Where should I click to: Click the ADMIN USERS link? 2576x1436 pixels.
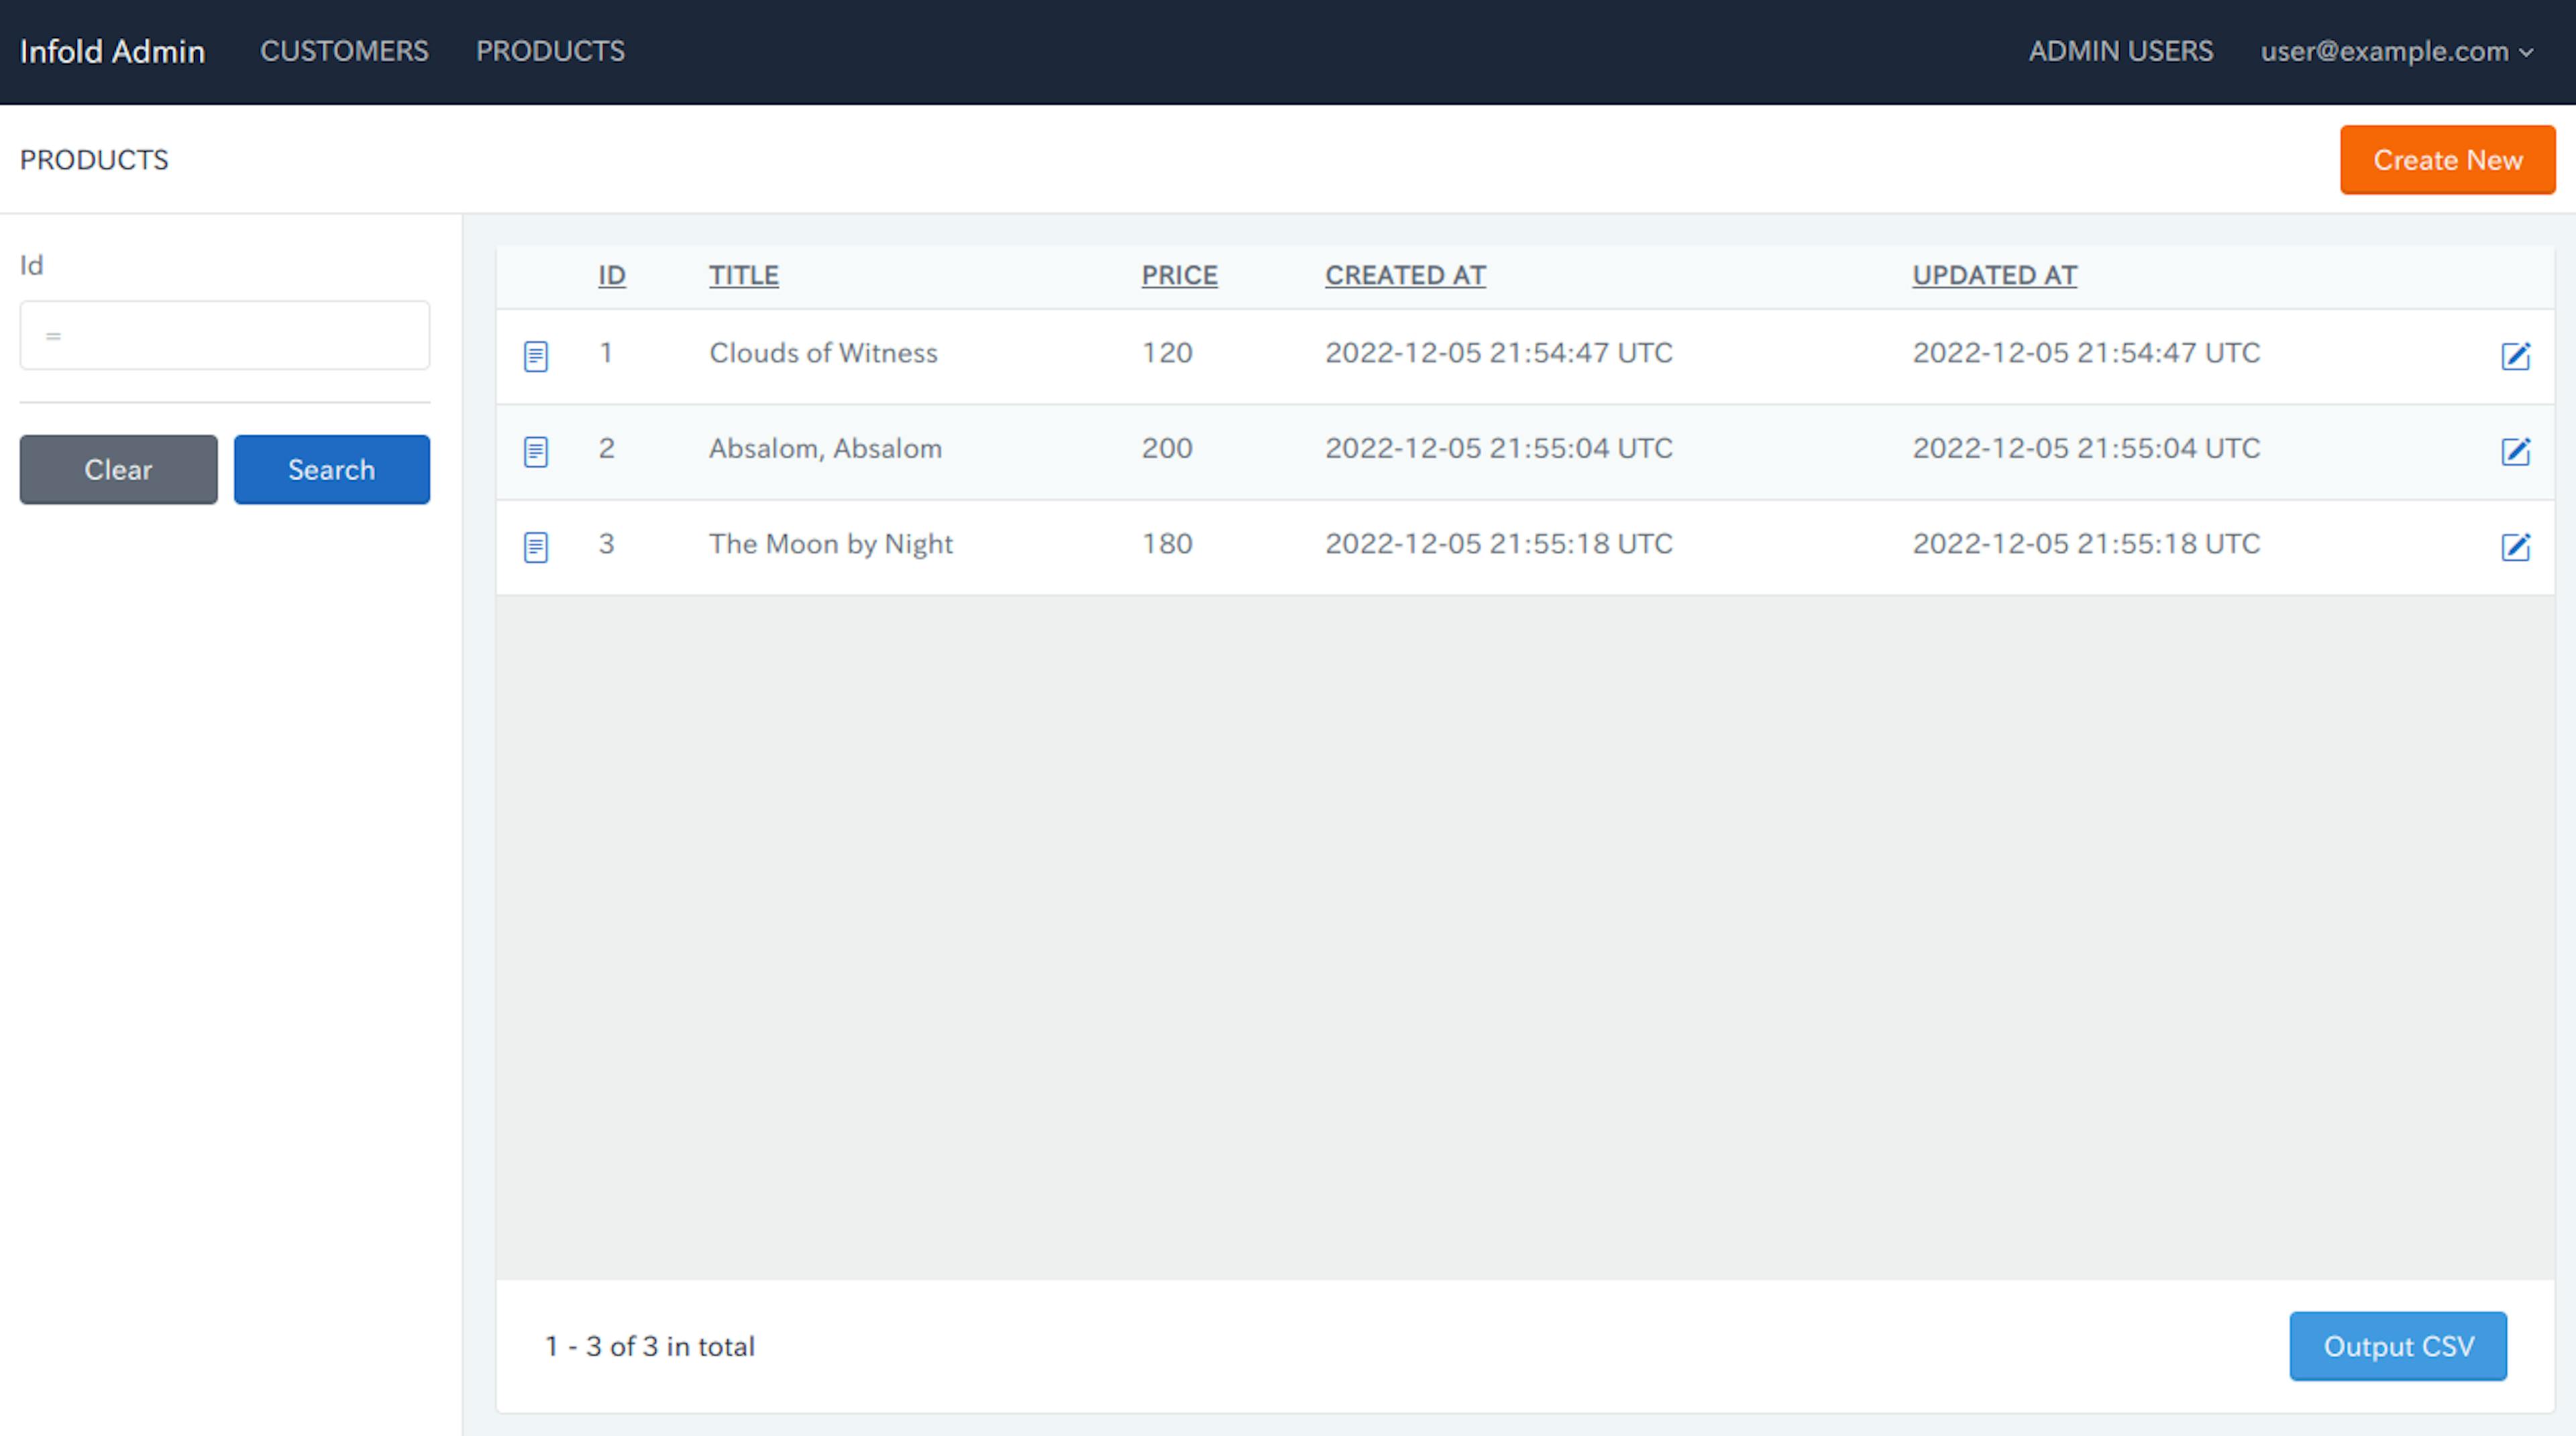coord(2122,50)
